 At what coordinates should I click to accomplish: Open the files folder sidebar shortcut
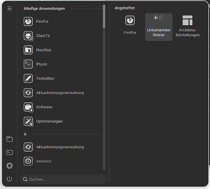click(10, 139)
